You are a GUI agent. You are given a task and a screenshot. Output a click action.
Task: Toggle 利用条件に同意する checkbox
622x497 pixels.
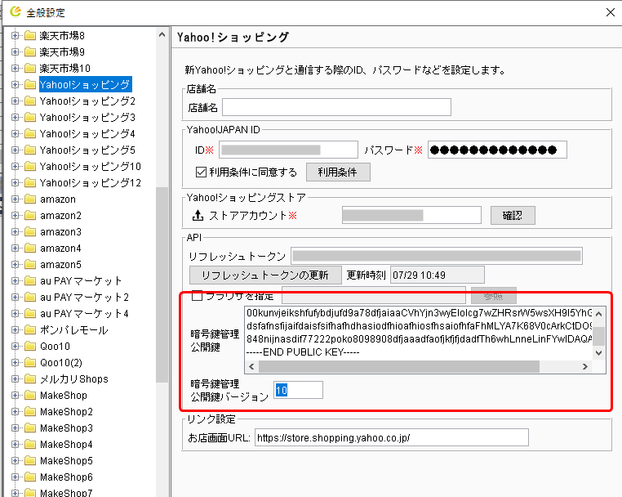(x=201, y=172)
